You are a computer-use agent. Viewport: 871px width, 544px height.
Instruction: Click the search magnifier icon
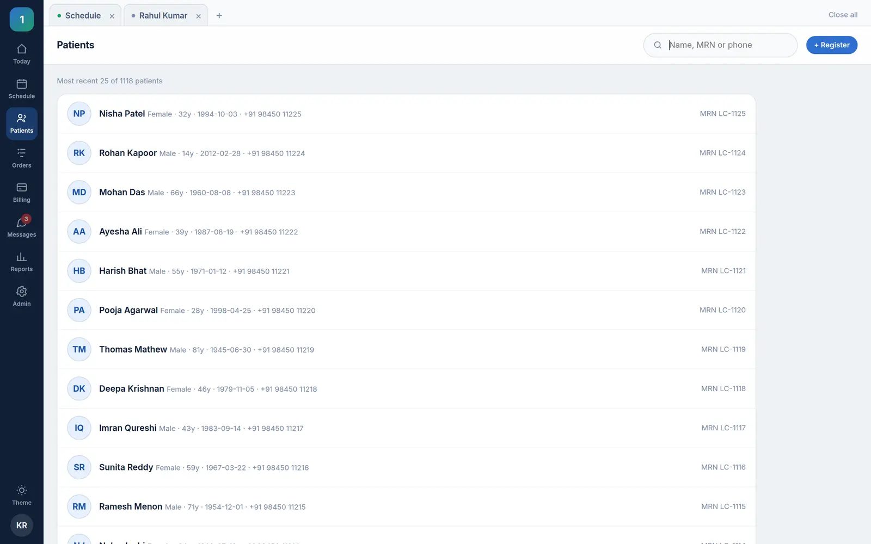658,45
